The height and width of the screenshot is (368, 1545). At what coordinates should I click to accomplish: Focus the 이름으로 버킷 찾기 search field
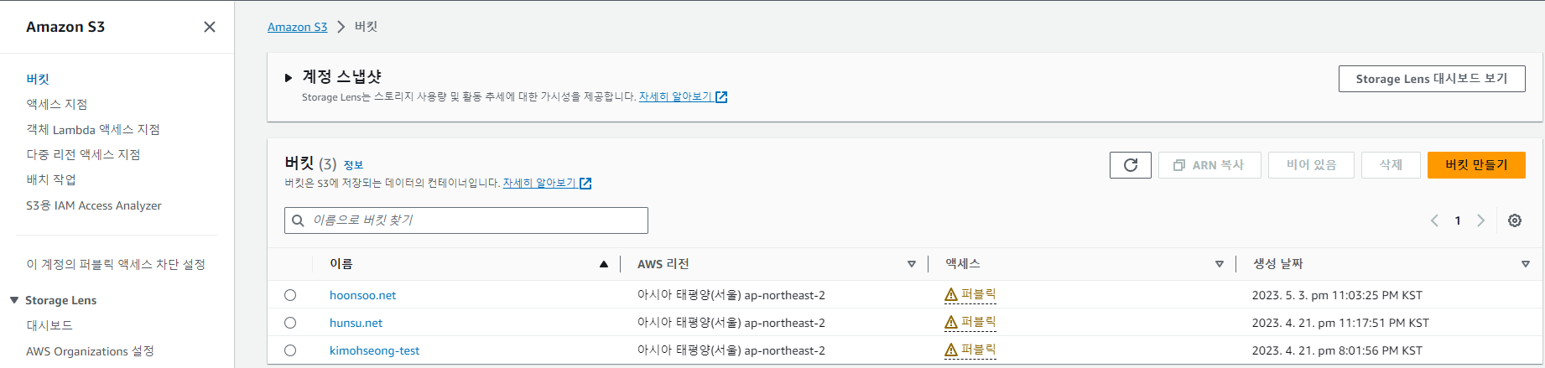(466, 220)
